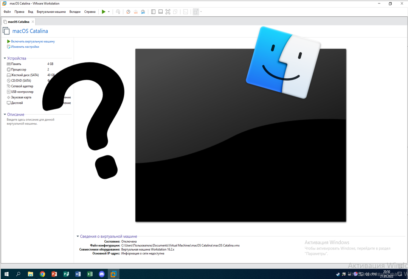Click the 4 GB memory value
408x279 pixels.
click(x=50, y=64)
